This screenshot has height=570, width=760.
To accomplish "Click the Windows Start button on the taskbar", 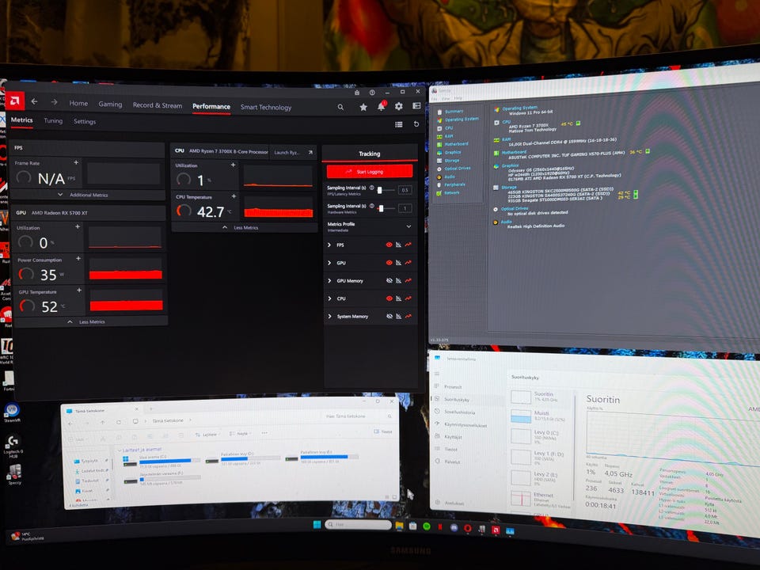I will (x=317, y=524).
